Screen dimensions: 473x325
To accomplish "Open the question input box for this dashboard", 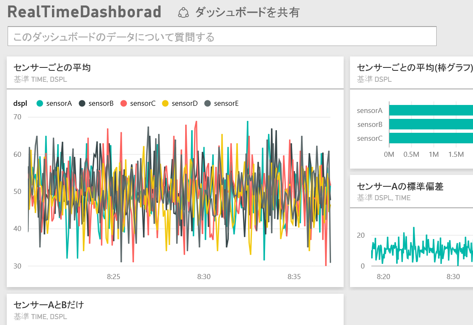I will [x=221, y=37].
